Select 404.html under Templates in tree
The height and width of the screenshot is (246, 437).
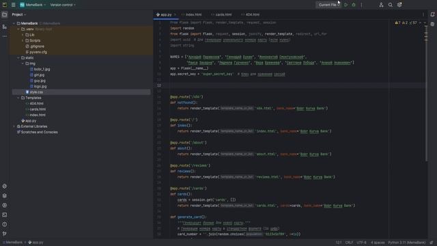coord(34,103)
